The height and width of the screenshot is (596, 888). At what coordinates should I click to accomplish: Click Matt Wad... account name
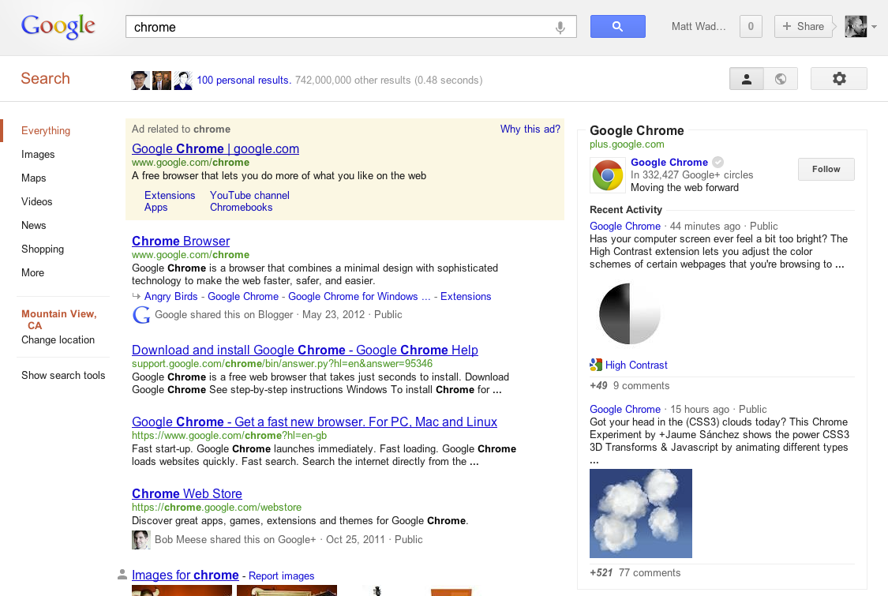click(699, 27)
